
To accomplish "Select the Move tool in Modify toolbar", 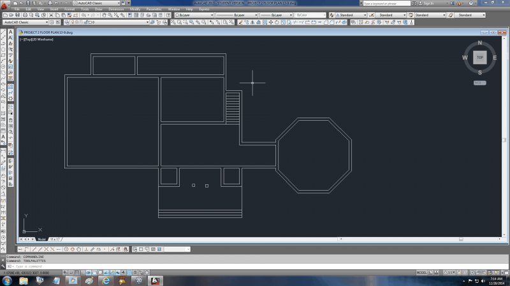I will [270, 22].
